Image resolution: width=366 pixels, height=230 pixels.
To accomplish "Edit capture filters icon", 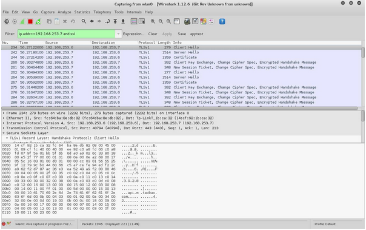I will pos(187,21).
